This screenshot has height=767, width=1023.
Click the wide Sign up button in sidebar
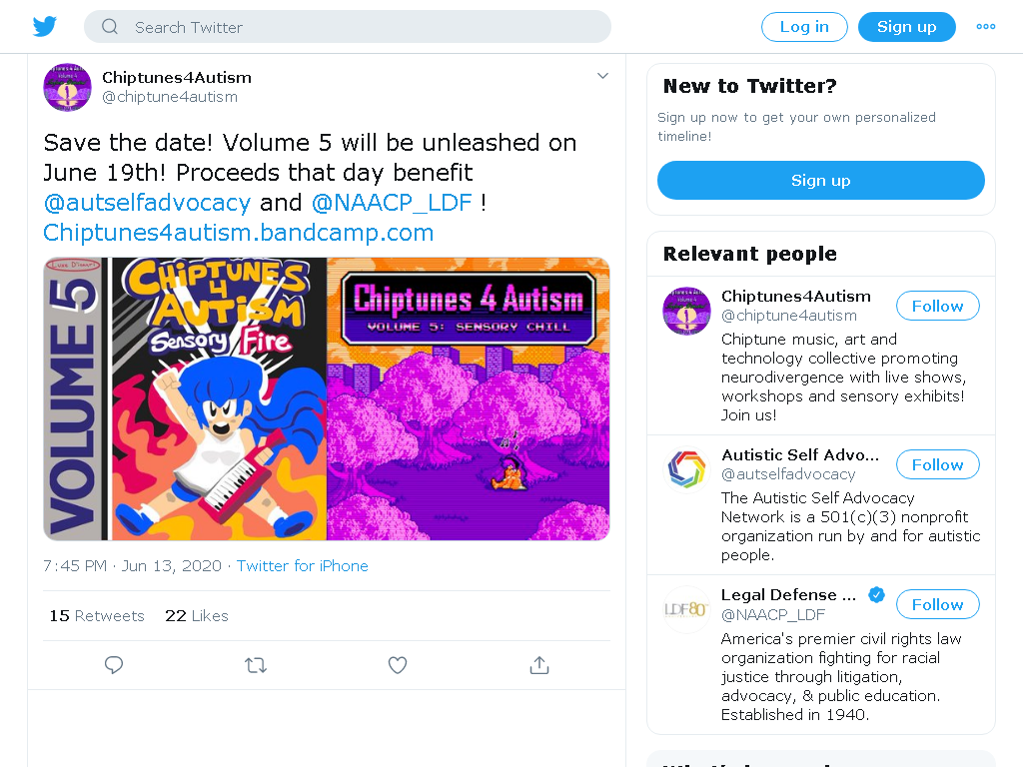coord(821,180)
